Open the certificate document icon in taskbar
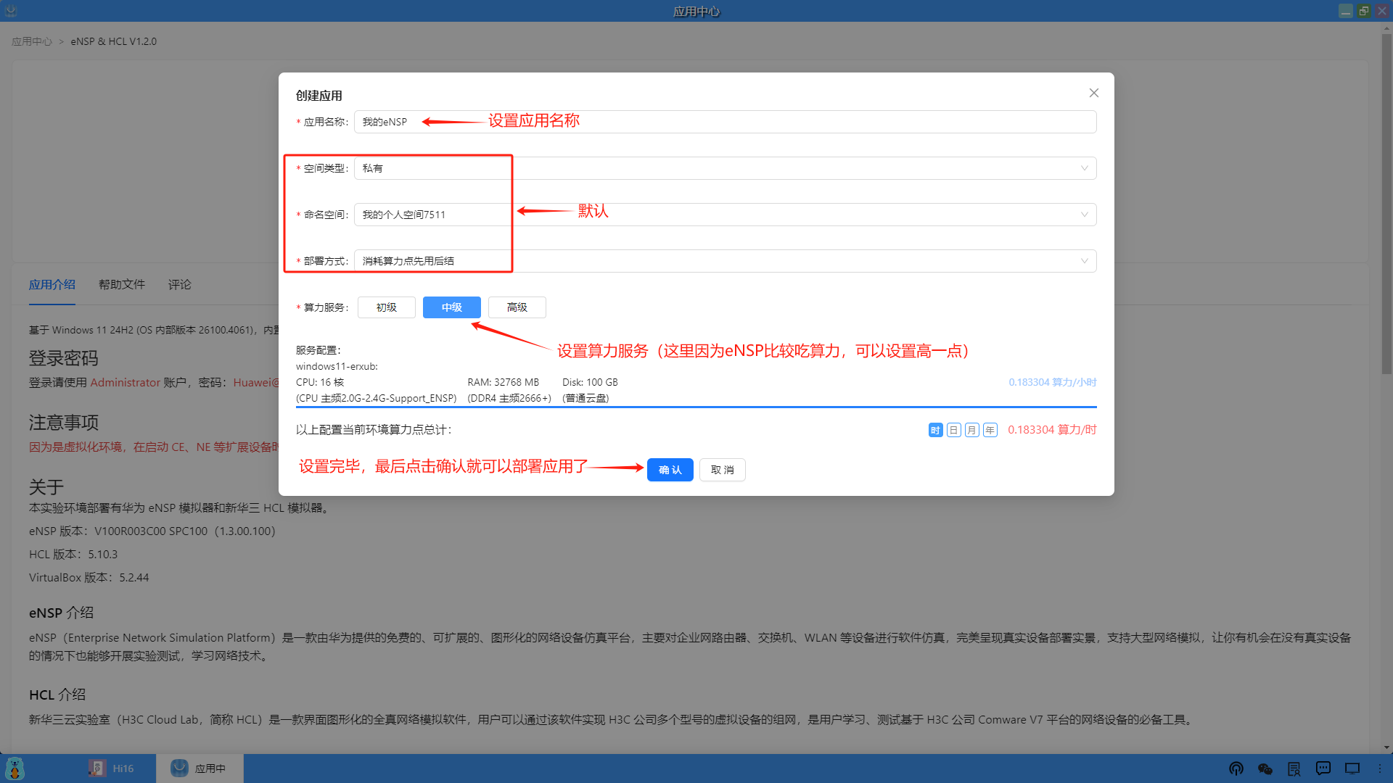 (1294, 768)
